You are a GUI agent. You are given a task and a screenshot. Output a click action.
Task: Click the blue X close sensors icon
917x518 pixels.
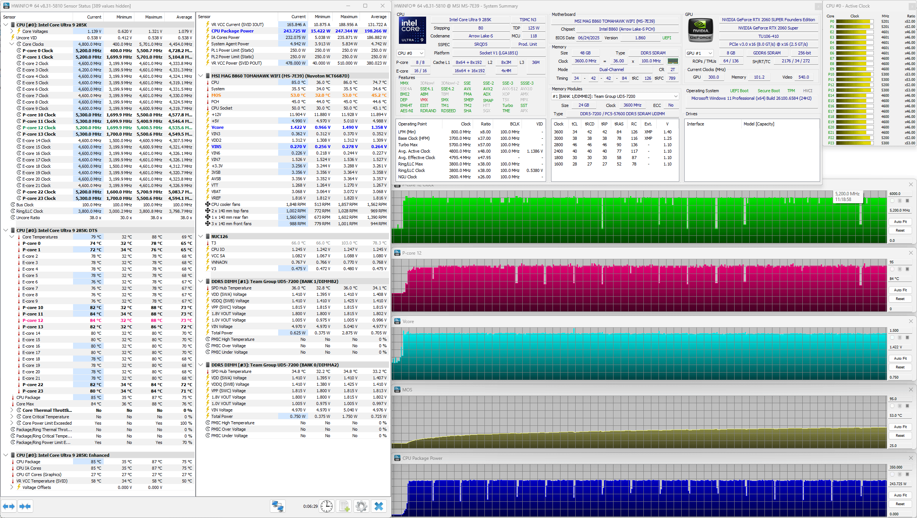[379, 506]
